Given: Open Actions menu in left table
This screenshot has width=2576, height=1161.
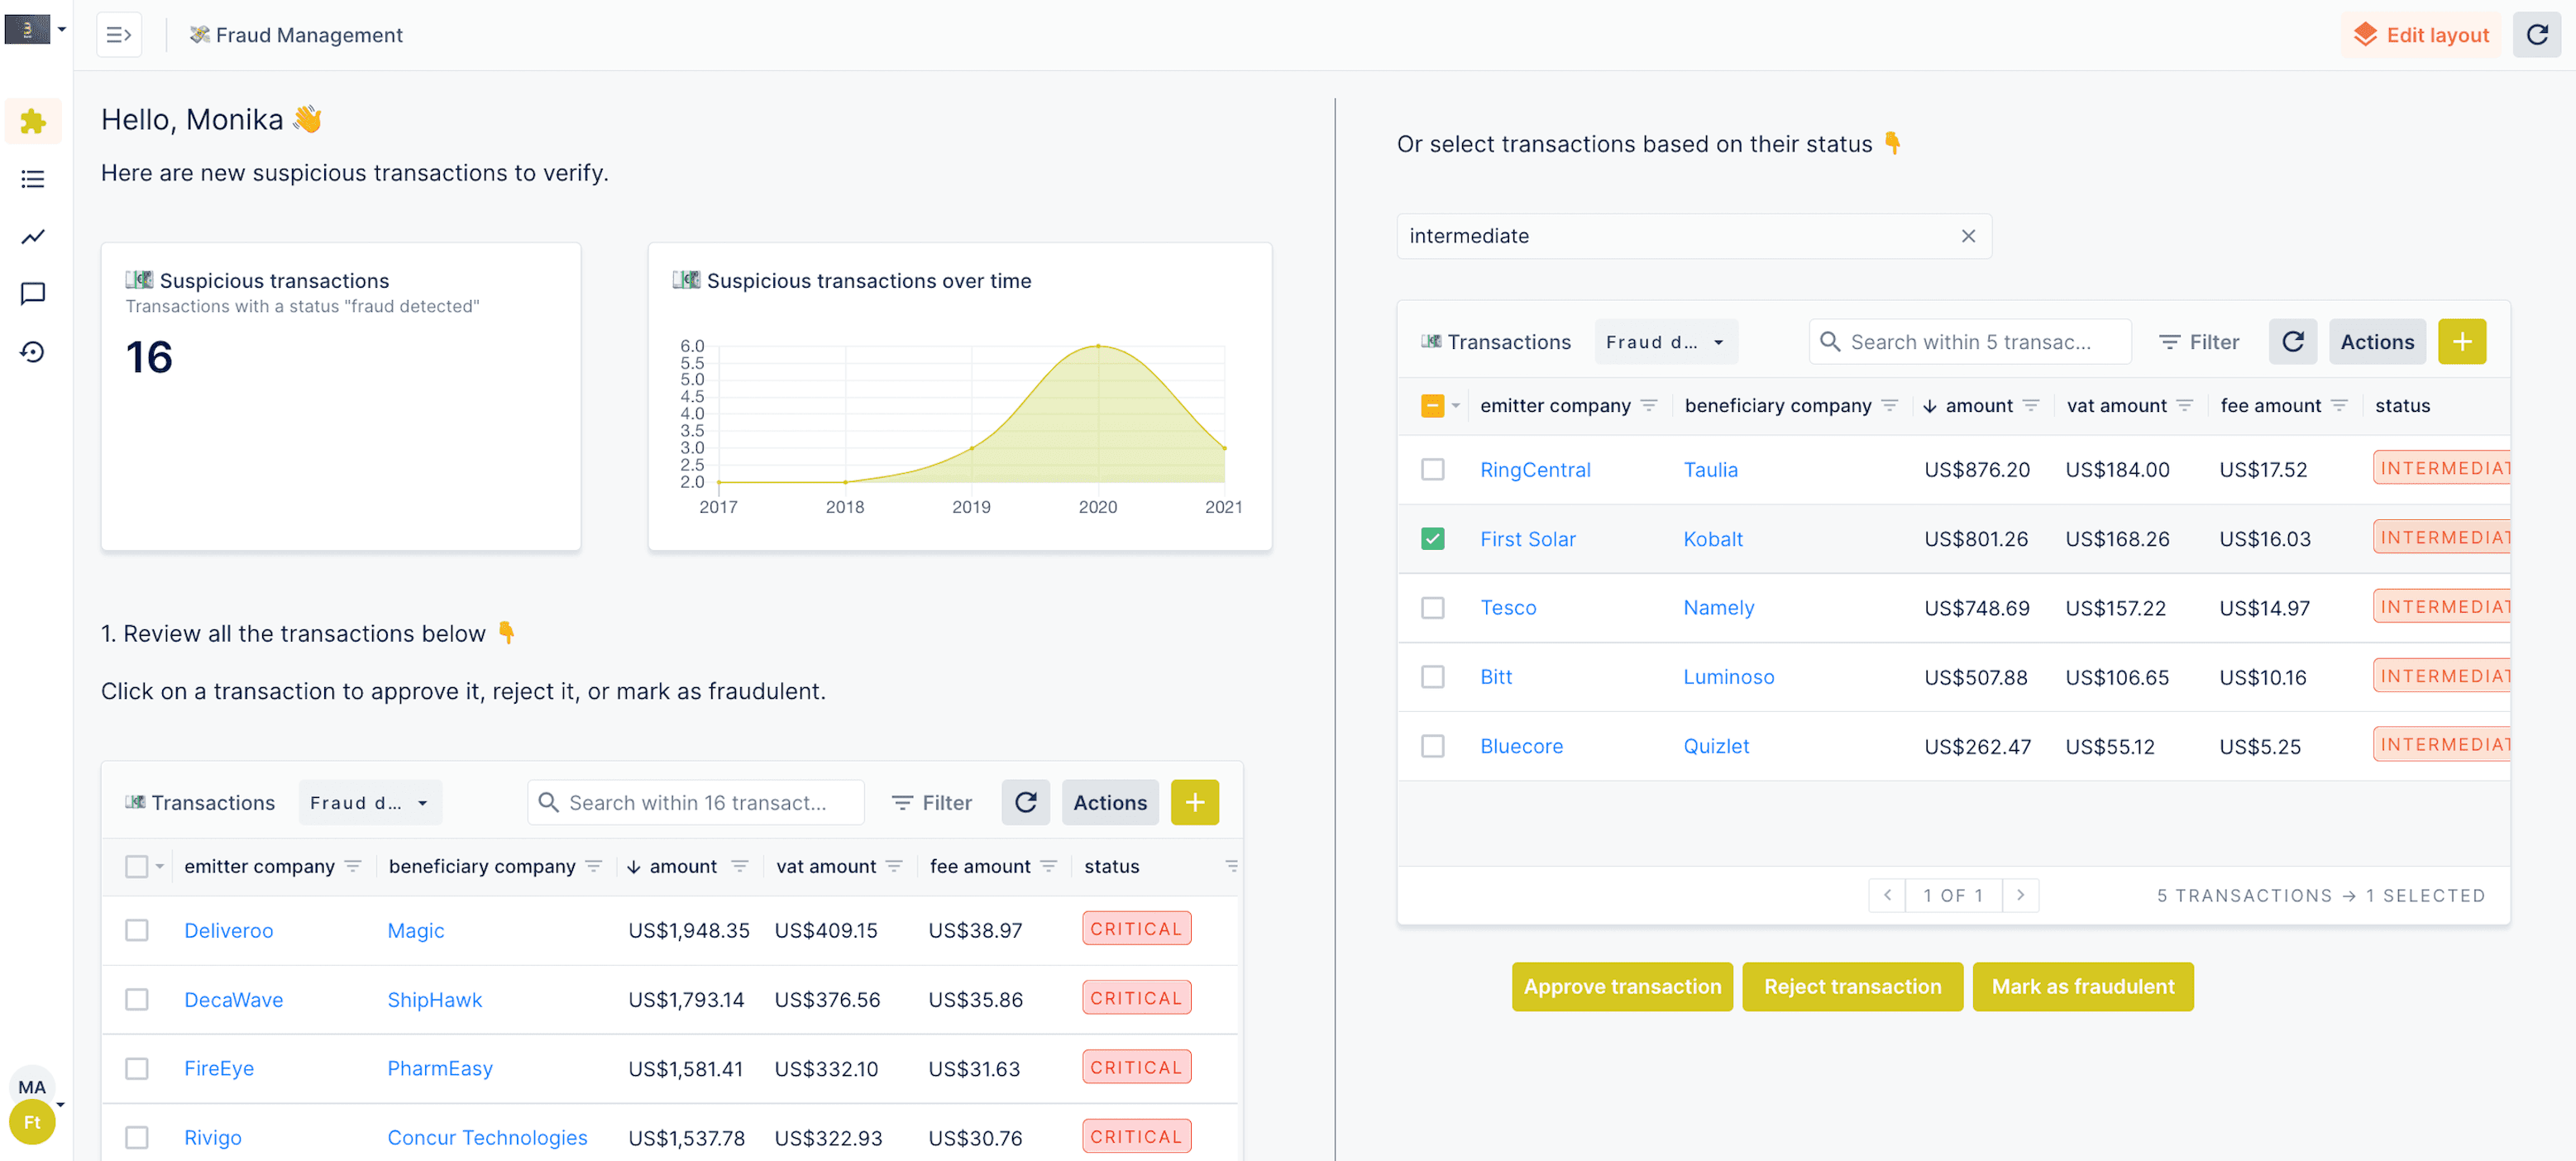Looking at the screenshot, I should [x=1110, y=802].
